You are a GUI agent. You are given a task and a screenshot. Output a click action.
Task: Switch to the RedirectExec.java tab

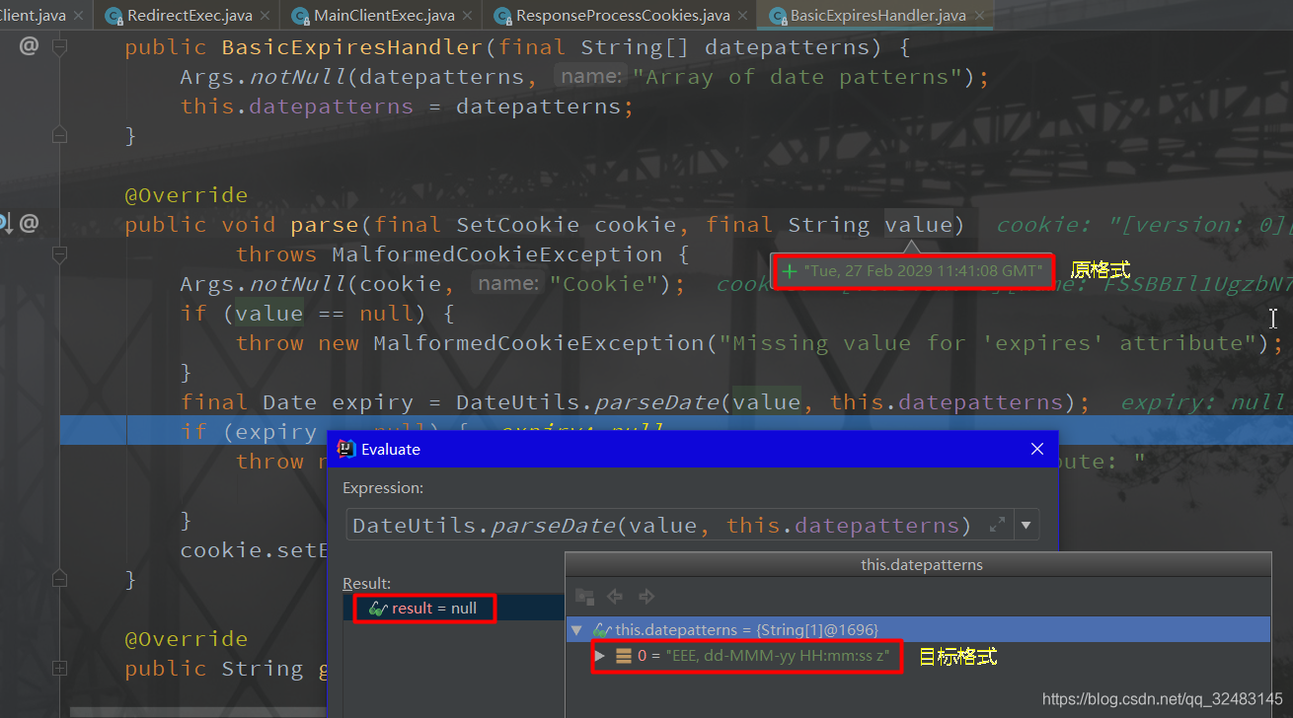[x=189, y=15]
